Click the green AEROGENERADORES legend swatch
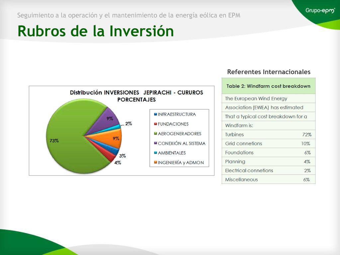This screenshot has height=255, width=340. coord(155,133)
